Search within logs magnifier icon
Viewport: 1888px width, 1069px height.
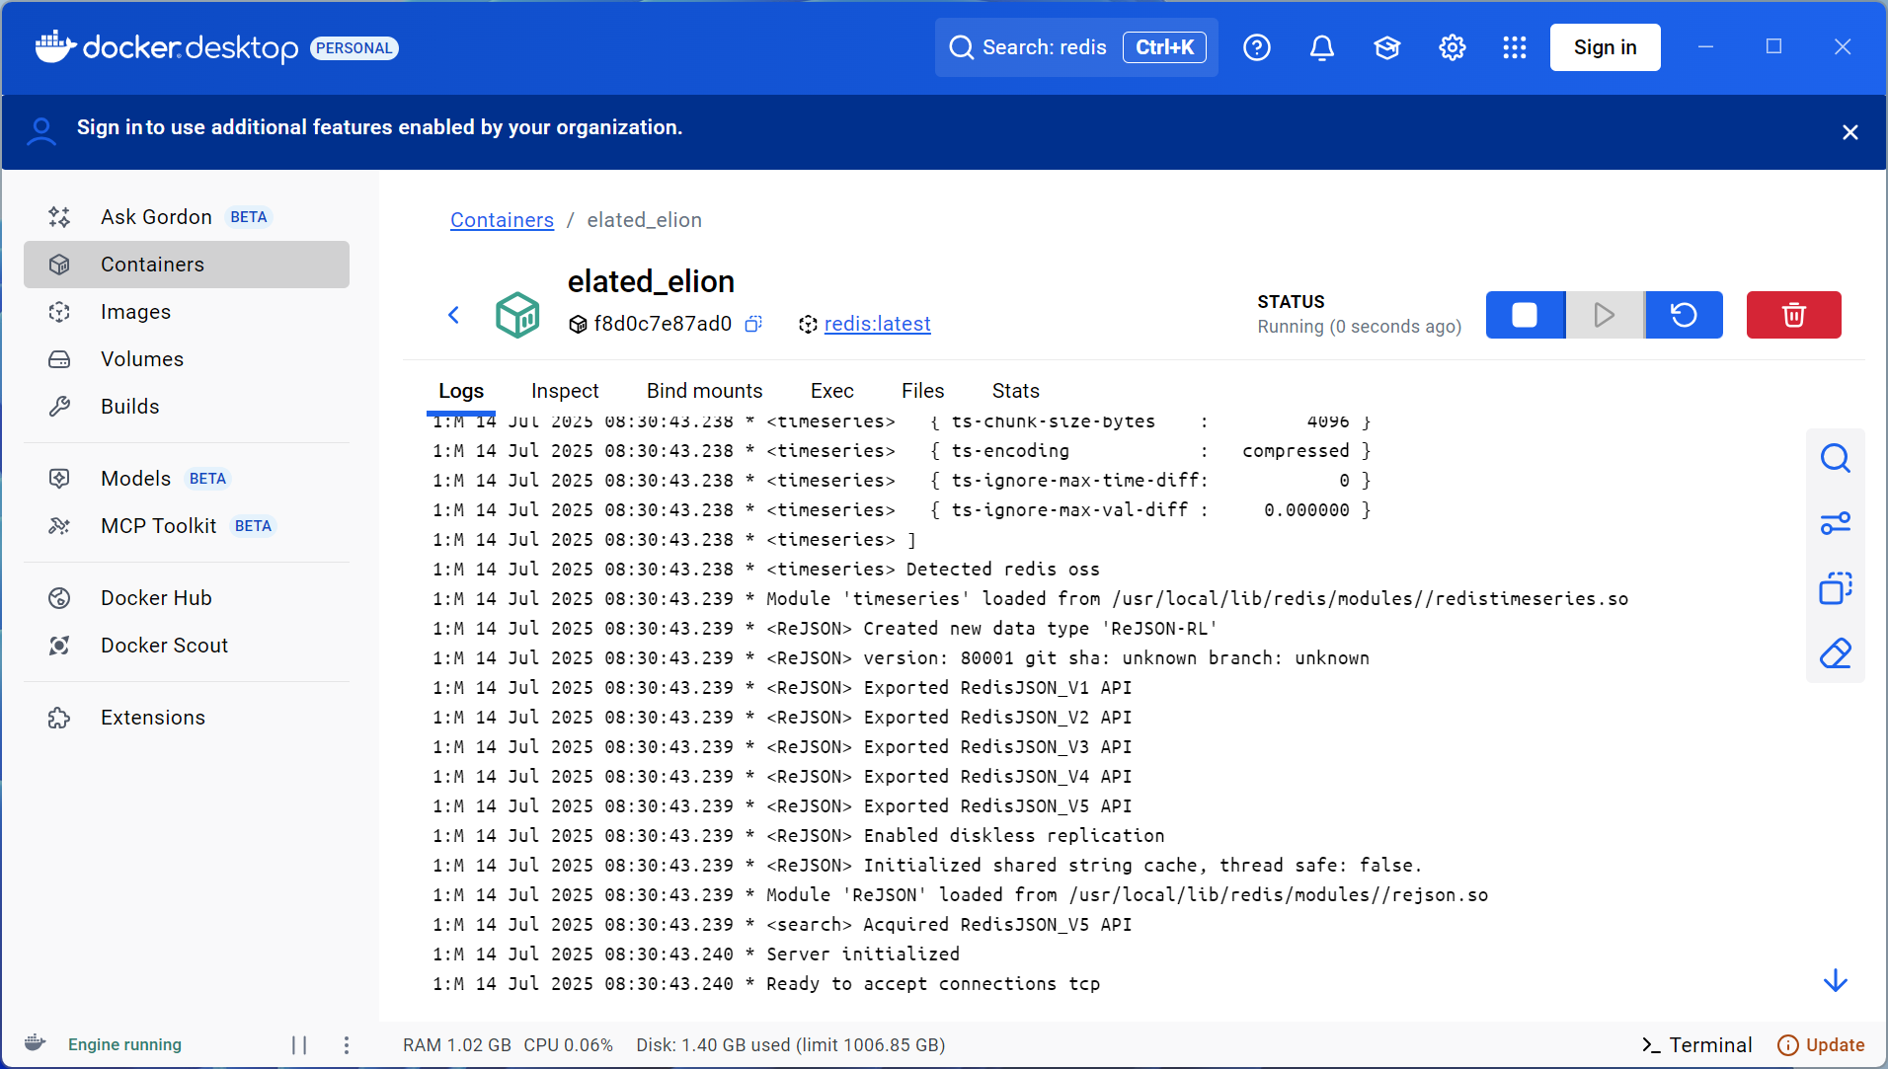tap(1836, 458)
